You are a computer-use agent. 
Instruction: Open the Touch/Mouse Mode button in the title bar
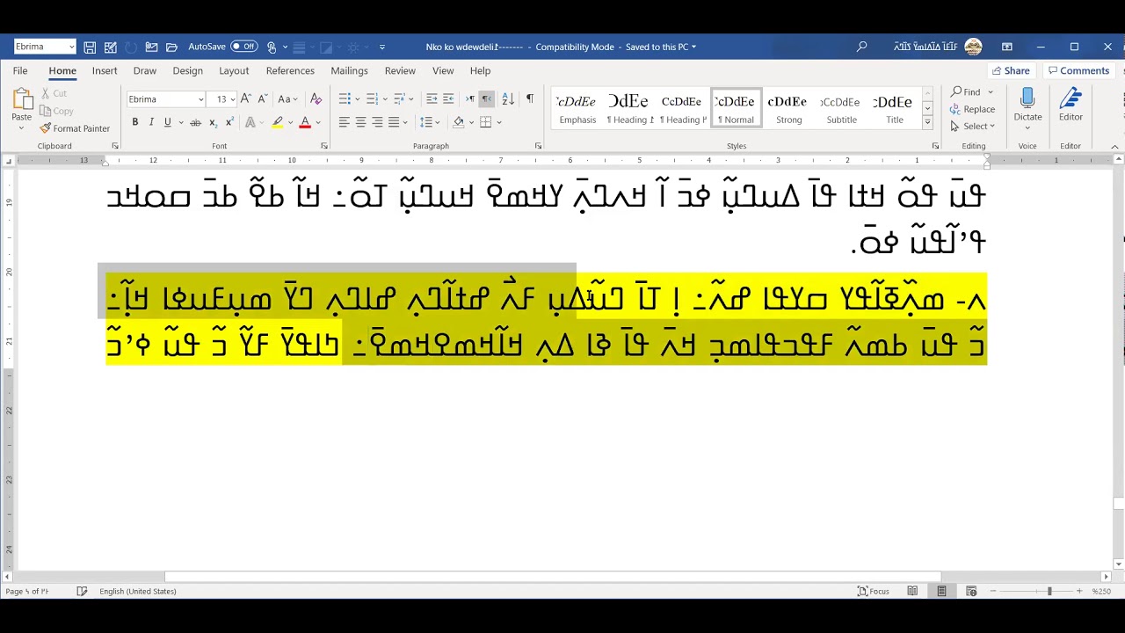(272, 47)
